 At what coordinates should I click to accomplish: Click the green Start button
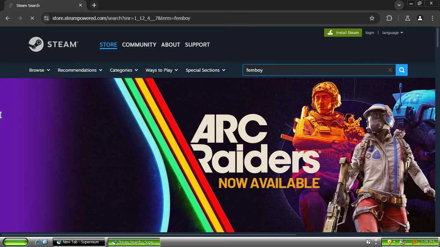[x=15, y=242]
